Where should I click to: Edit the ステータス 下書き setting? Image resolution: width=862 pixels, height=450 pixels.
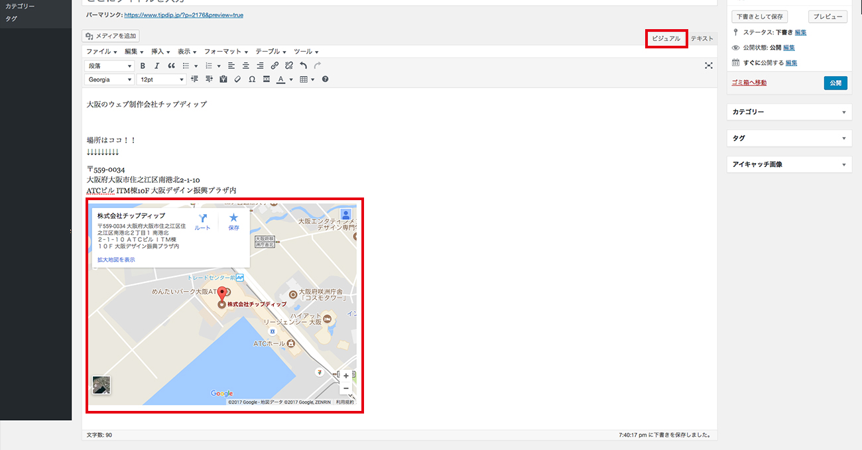pyautogui.click(x=800, y=32)
